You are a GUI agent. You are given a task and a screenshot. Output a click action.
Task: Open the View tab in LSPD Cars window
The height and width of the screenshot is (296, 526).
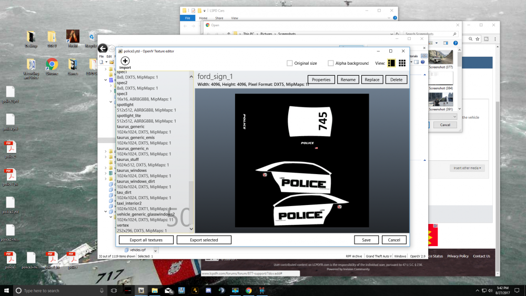pyautogui.click(x=235, y=18)
